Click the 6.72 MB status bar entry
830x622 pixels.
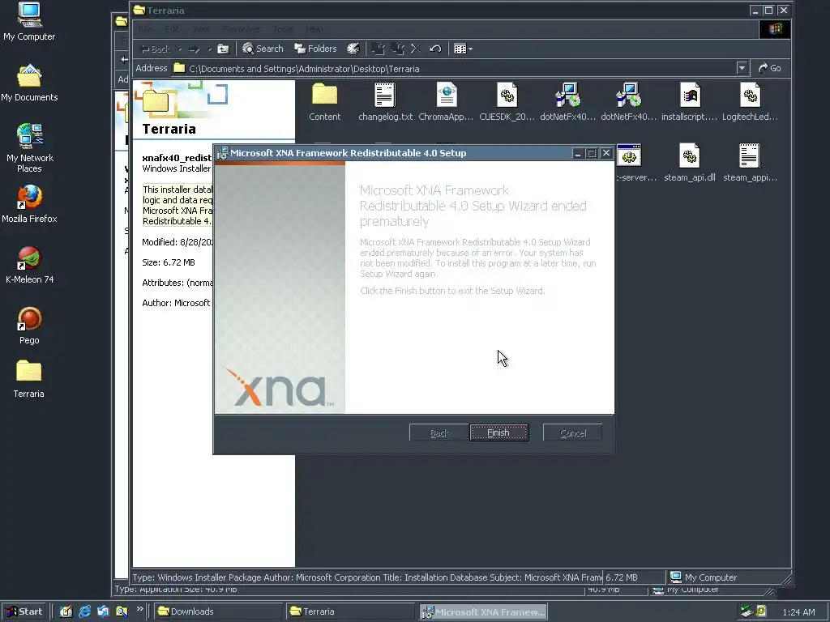coord(634,577)
